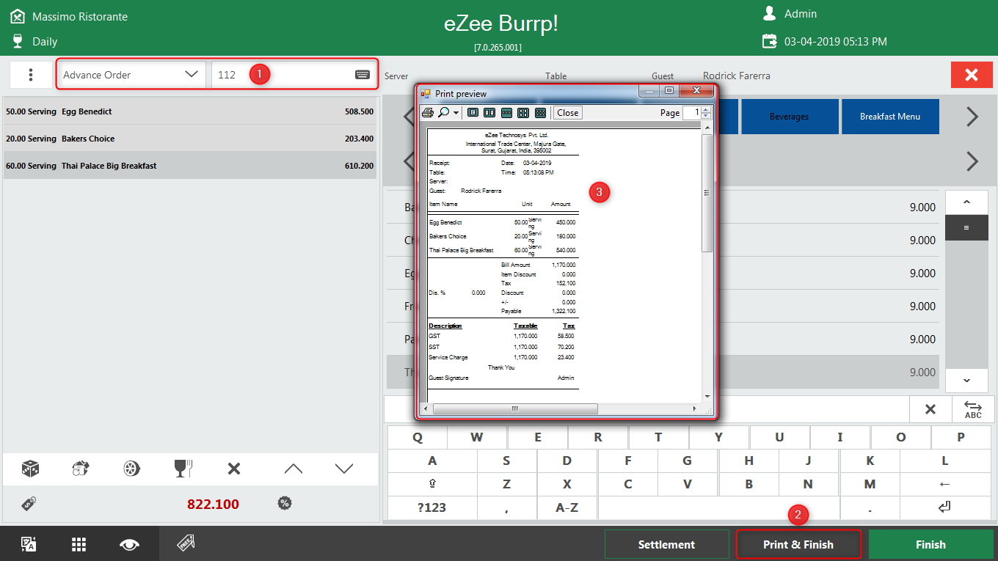
Task: Click the backspace arrow key on the keyboard
Action: tap(945, 484)
